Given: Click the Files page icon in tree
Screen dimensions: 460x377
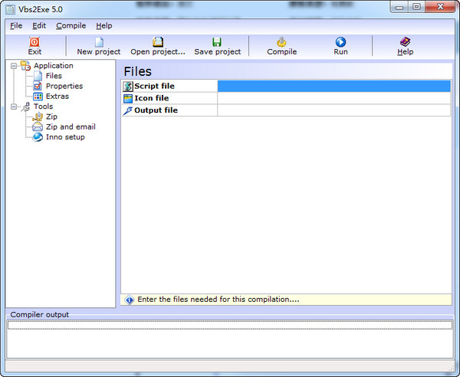Looking at the screenshot, I should [38, 76].
